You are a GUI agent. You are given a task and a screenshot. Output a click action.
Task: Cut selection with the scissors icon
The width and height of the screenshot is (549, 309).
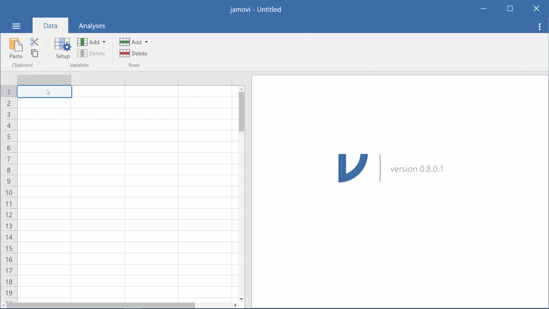34,42
